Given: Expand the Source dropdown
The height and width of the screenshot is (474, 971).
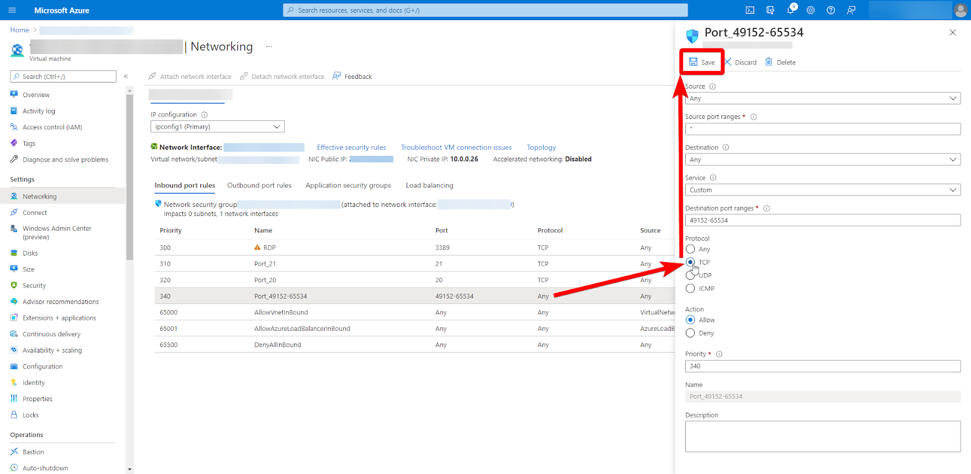Looking at the screenshot, I should pos(822,98).
